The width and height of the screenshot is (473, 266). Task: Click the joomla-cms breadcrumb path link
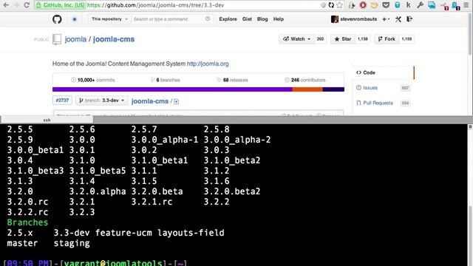(150, 101)
